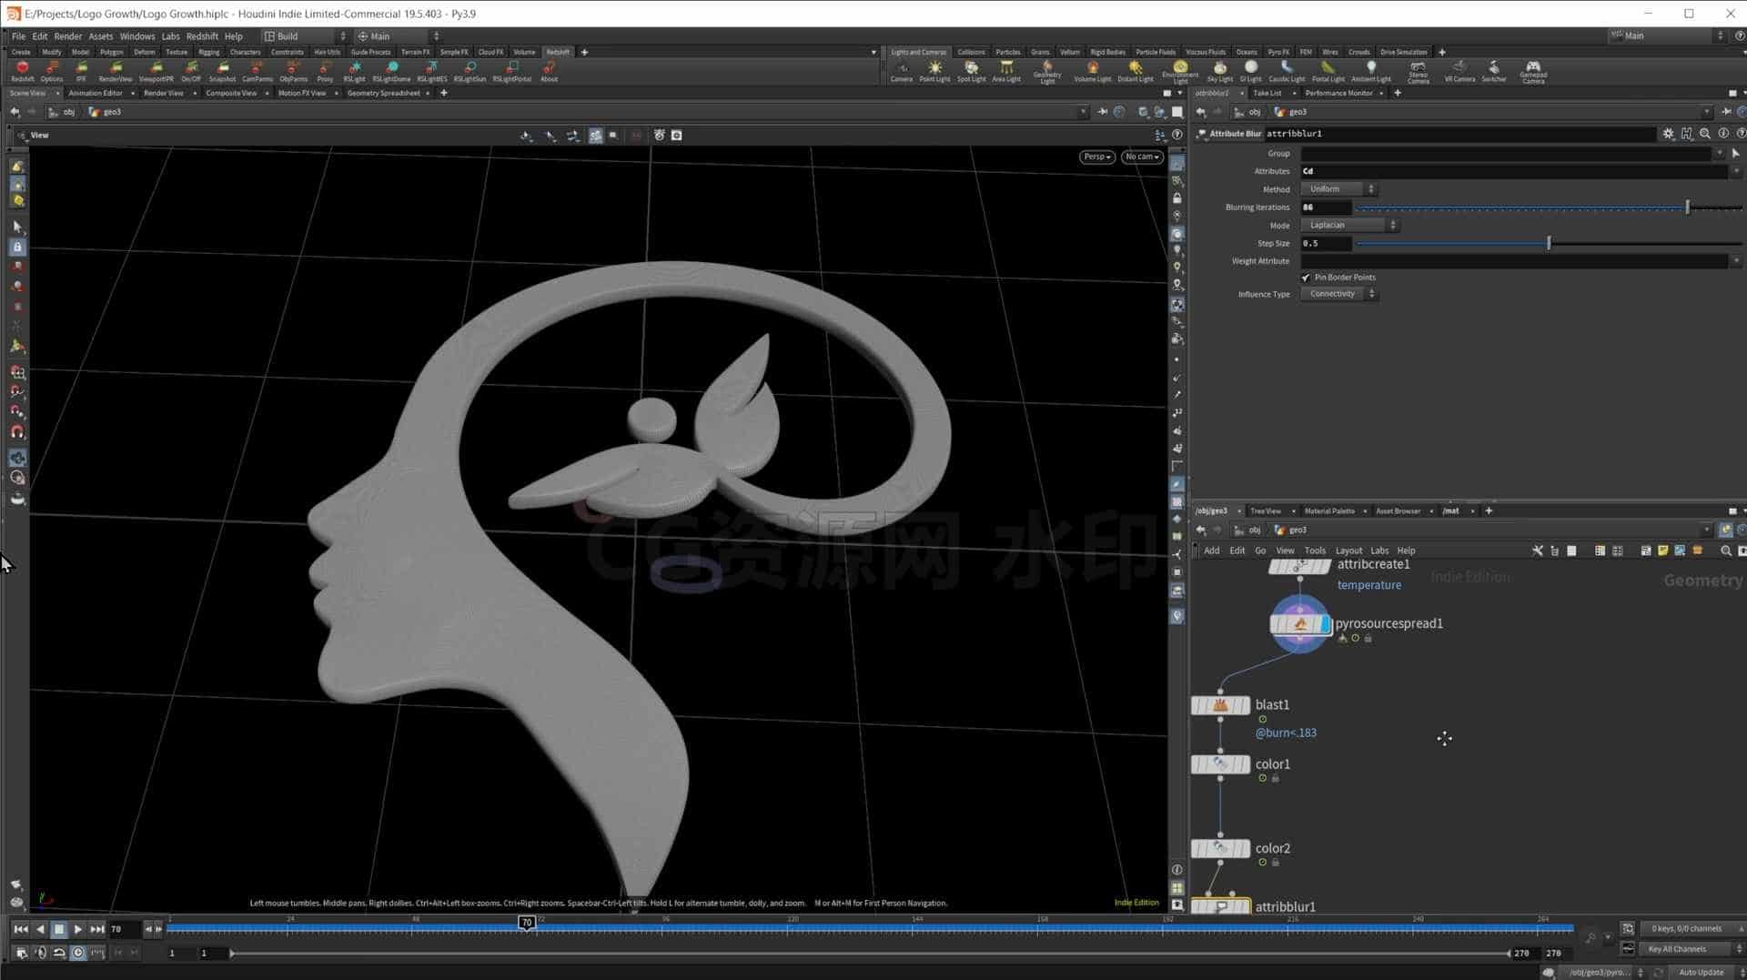Open the Mode dropdown showing Laplacian

(1349, 225)
